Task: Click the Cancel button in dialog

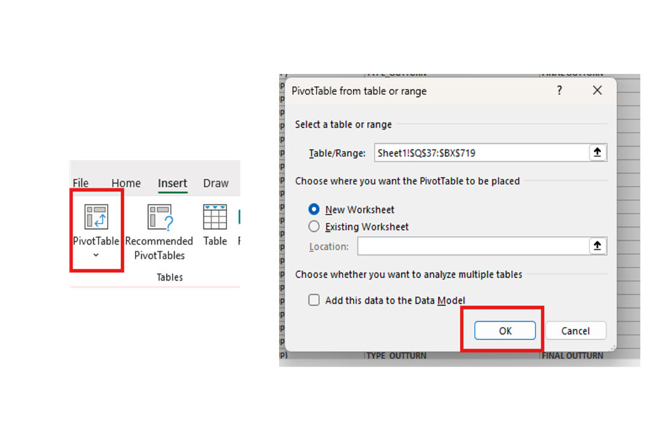Action: (575, 331)
